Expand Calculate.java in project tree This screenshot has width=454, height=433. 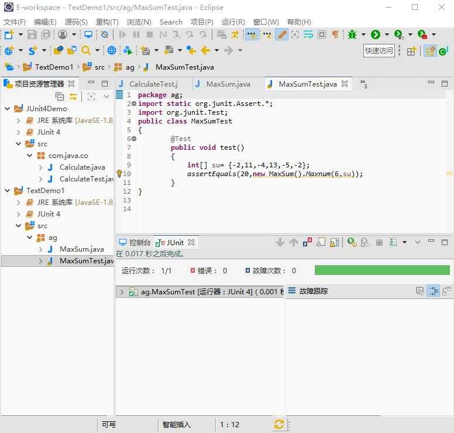(x=40, y=167)
